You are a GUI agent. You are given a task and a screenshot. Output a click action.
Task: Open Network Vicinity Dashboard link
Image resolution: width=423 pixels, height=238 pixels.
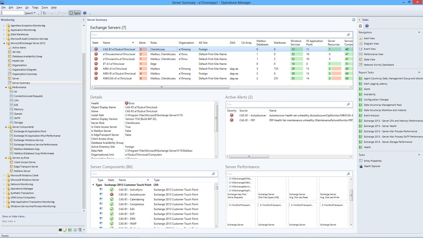[379, 65]
